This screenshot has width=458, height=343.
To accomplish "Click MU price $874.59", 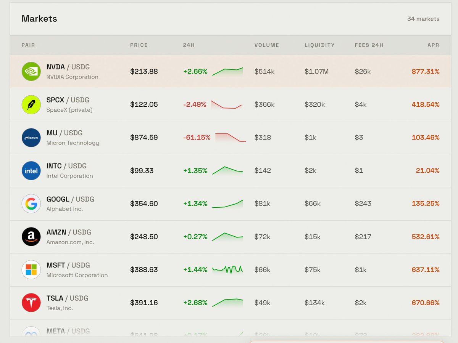I will [144, 137].
